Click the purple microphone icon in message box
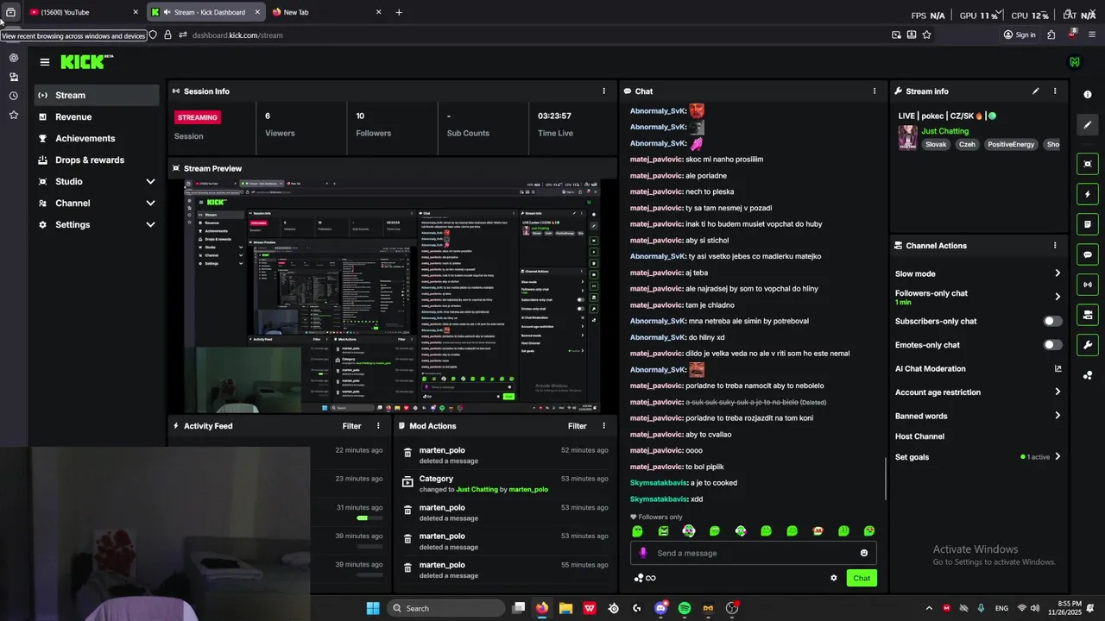 (642, 553)
